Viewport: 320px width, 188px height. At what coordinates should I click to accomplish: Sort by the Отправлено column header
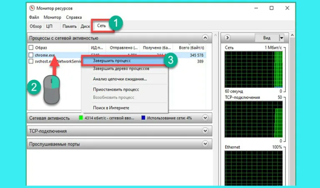click(123, 48)
